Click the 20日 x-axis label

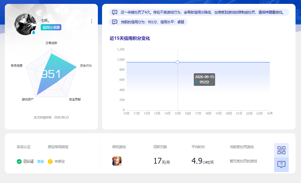pos(229,114)
